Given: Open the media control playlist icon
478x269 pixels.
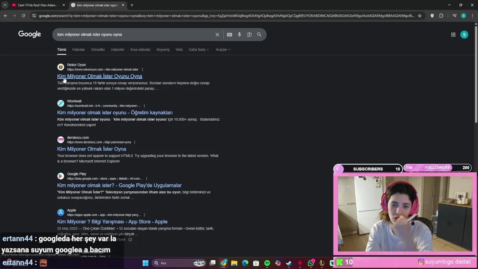Looking at the screenshot, I should 454,16.
